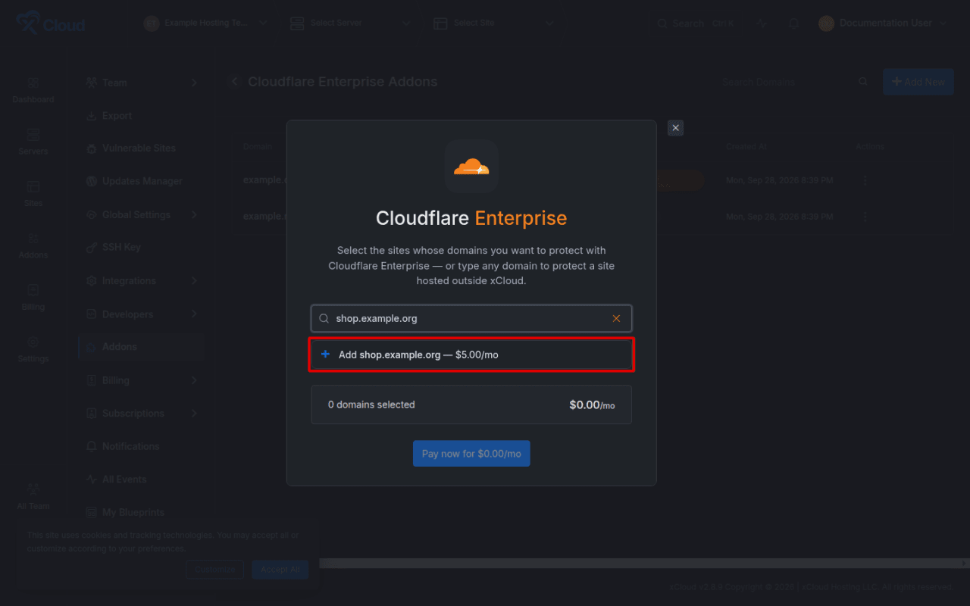Expand Global Settings menu item
970x606 pixels.
141,214
